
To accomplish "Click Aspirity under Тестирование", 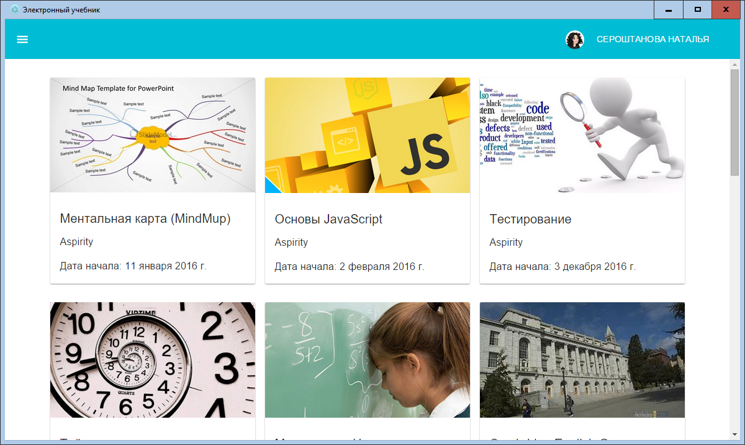I will [506, 242].
